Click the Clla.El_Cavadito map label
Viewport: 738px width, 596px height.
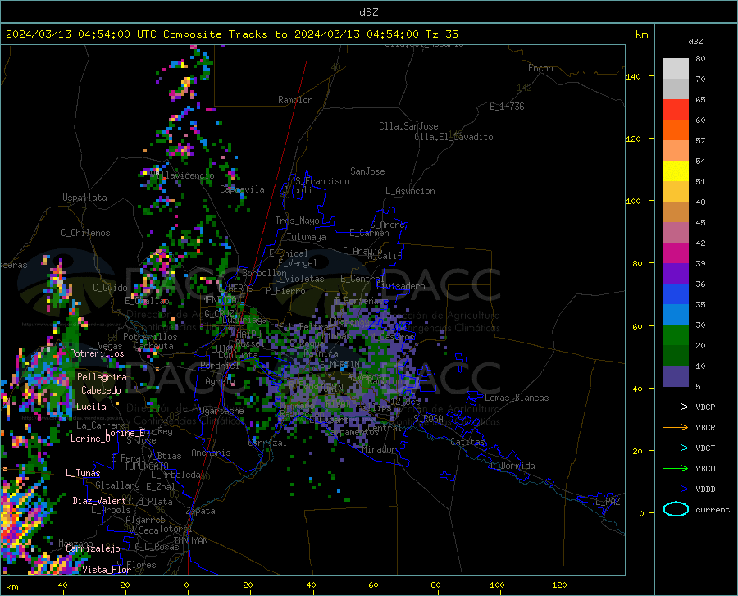pos(453,137)
